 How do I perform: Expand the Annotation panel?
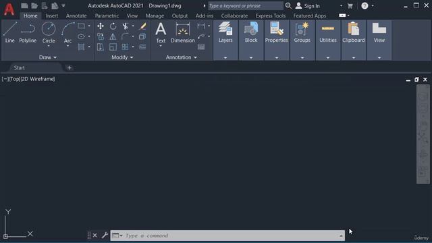pos(182,57)
